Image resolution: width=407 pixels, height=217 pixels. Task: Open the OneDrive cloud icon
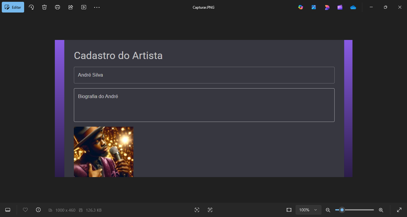[x=353, y=7]
